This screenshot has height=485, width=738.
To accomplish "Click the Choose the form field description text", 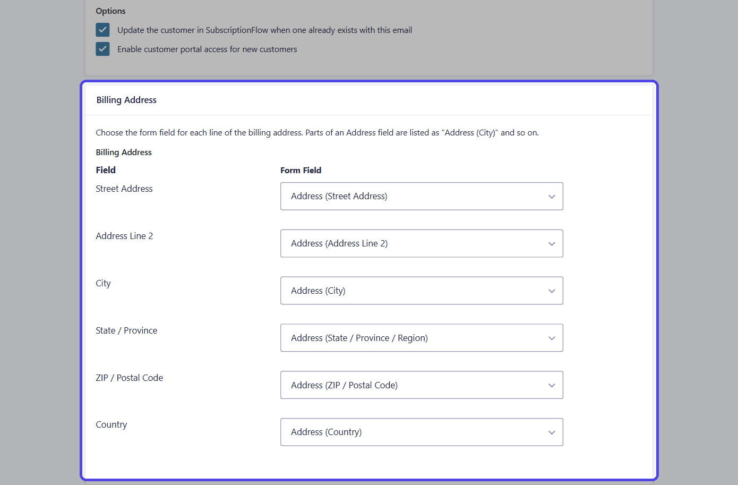I will [x=317, y=133].
